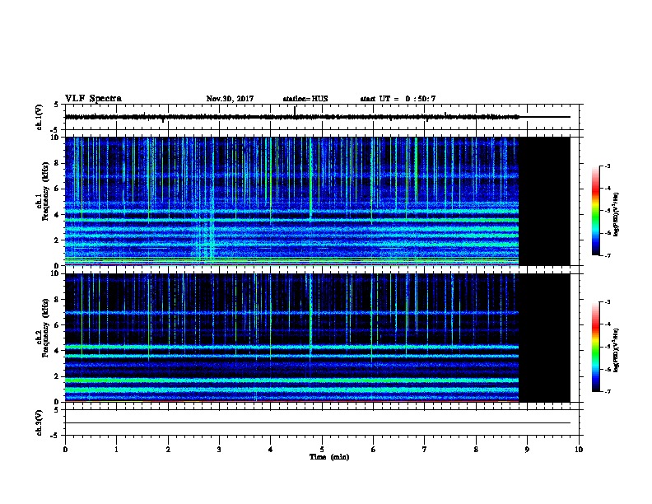652x504 pixels.
Task: Click time axis tick label "2"
Action: tap(168, 449)
